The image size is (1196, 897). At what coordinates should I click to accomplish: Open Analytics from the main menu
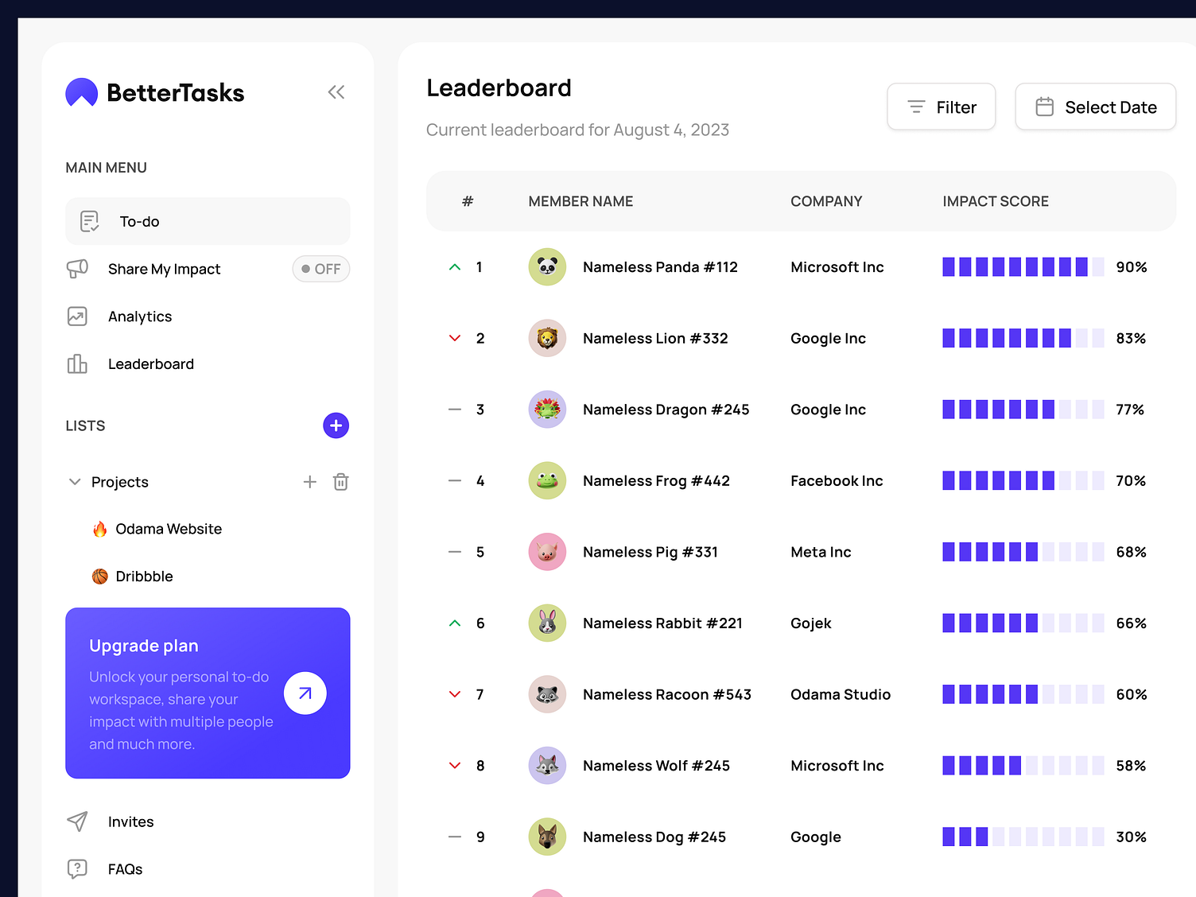(140, 316)
